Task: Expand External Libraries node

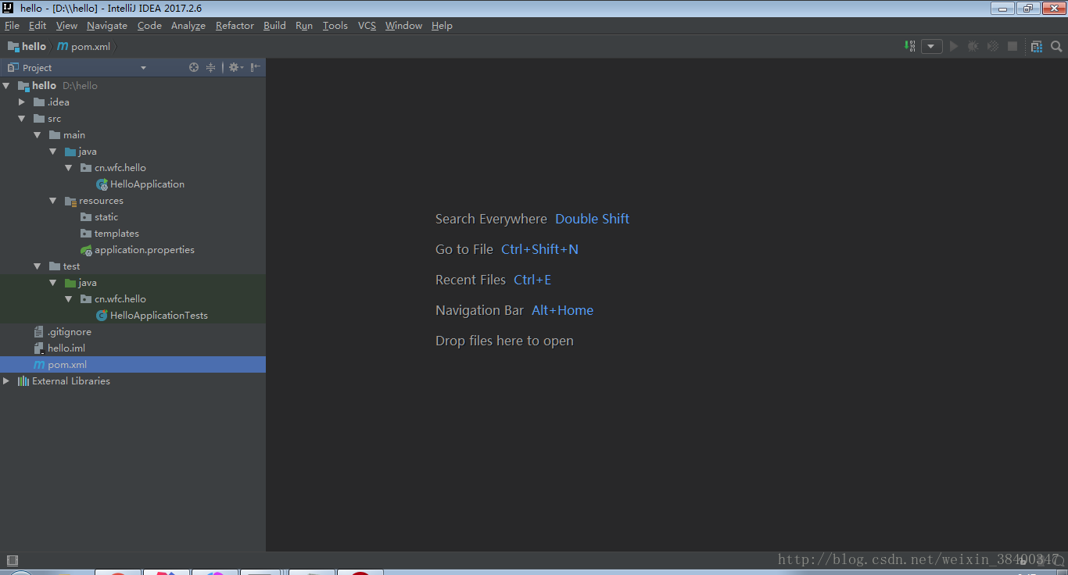Action: coord(6,381)
